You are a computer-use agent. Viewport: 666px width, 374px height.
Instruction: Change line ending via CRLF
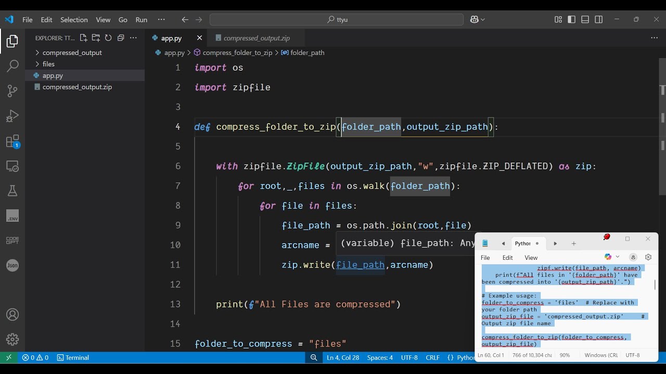click(x=432, y=357)
